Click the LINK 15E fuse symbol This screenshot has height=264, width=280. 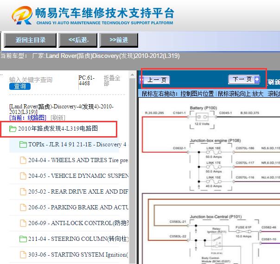[x=214, y=182]
